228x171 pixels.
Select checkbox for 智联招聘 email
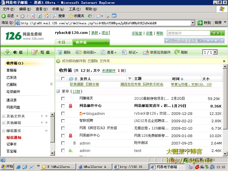(x=63, y=121)
